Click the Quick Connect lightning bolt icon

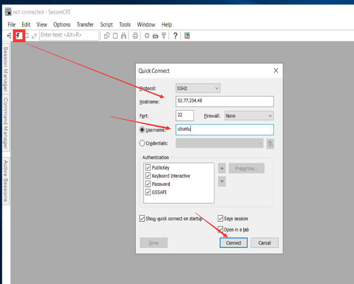click(18, 36)
